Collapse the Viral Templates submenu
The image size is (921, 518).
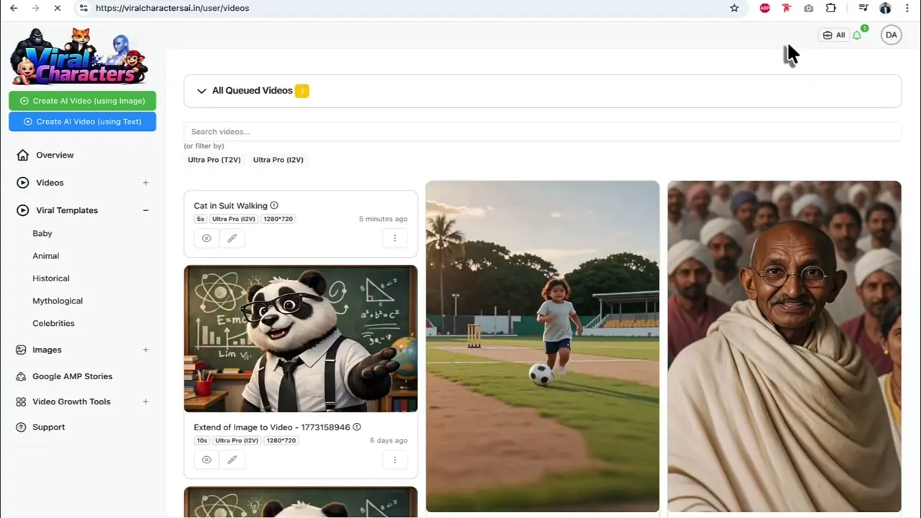point(145,210)
